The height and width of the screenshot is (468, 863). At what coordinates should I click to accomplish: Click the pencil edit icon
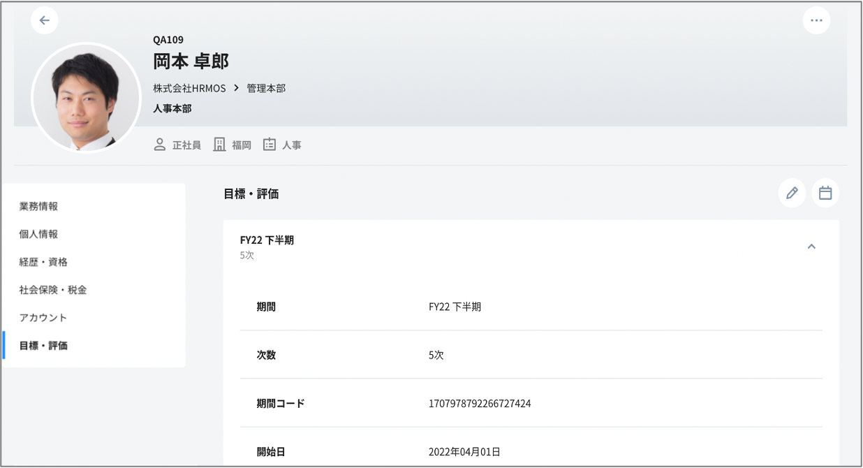[x=792, y=193]
